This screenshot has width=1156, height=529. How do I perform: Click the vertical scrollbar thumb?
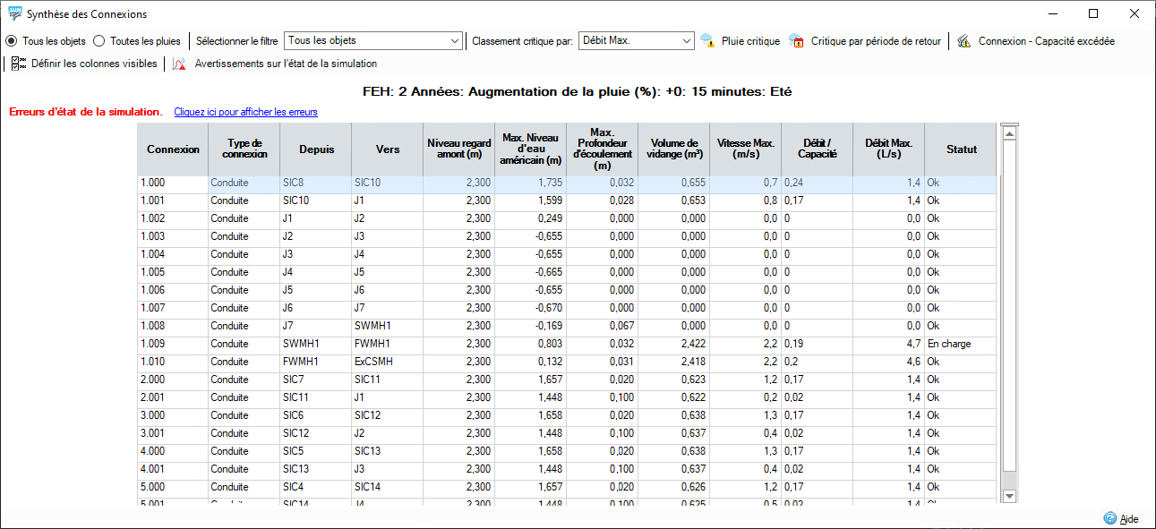(1009, 307)
